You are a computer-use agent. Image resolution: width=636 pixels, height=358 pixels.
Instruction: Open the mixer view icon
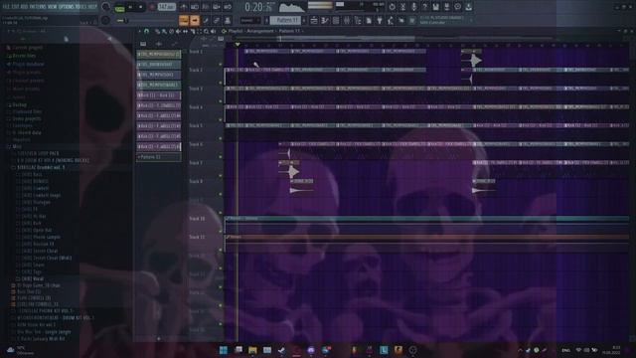pyautogui.click(x=347, y=20)
